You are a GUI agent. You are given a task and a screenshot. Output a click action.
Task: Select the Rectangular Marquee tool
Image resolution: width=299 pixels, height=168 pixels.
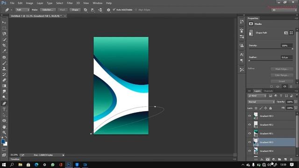coord(4,28)
